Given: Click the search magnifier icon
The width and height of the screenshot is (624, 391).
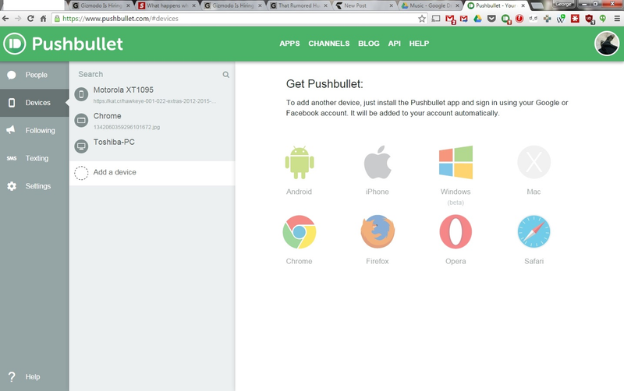Looking at the screenshot, I should [x=225, y=75].
